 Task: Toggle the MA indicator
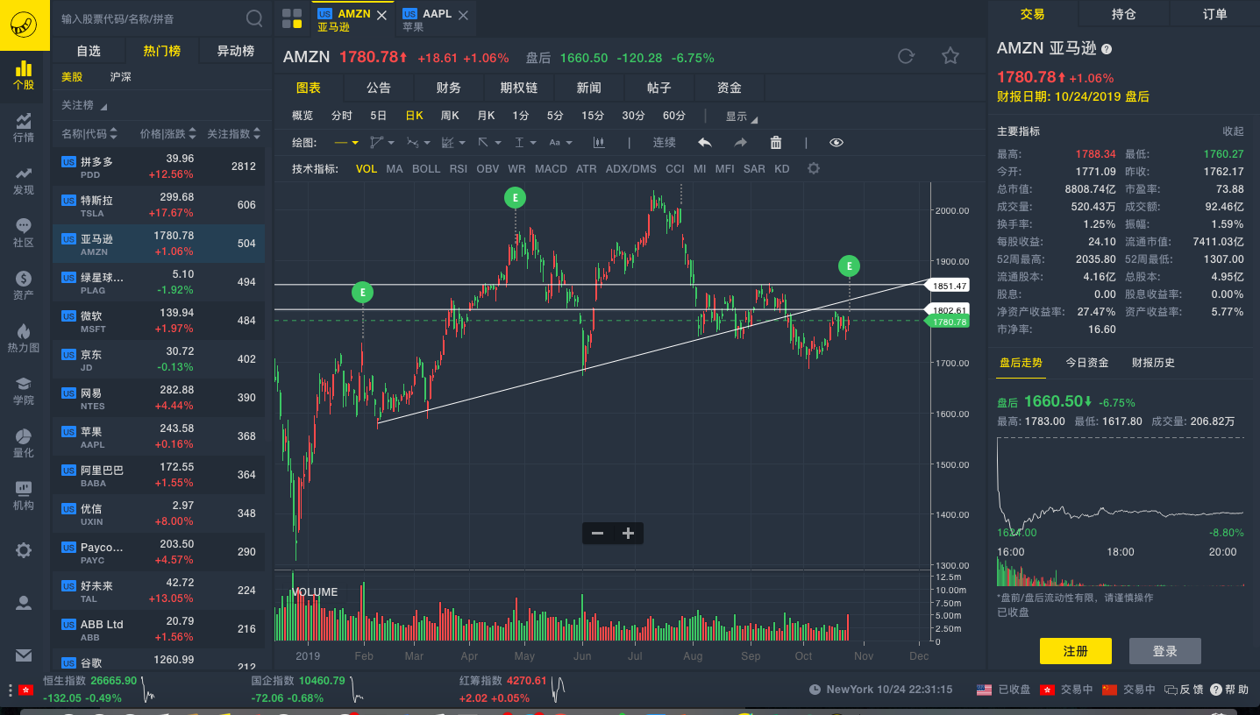(395, 168)
